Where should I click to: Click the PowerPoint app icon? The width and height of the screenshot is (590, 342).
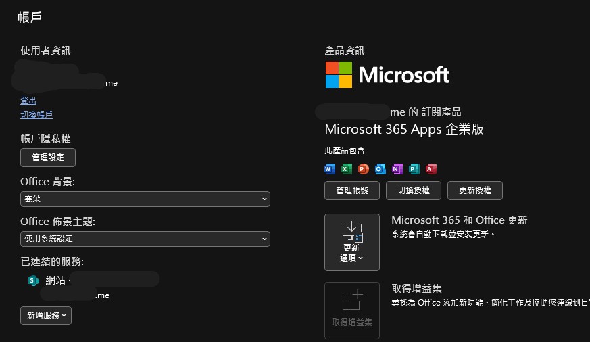click(x=364, y=169)
